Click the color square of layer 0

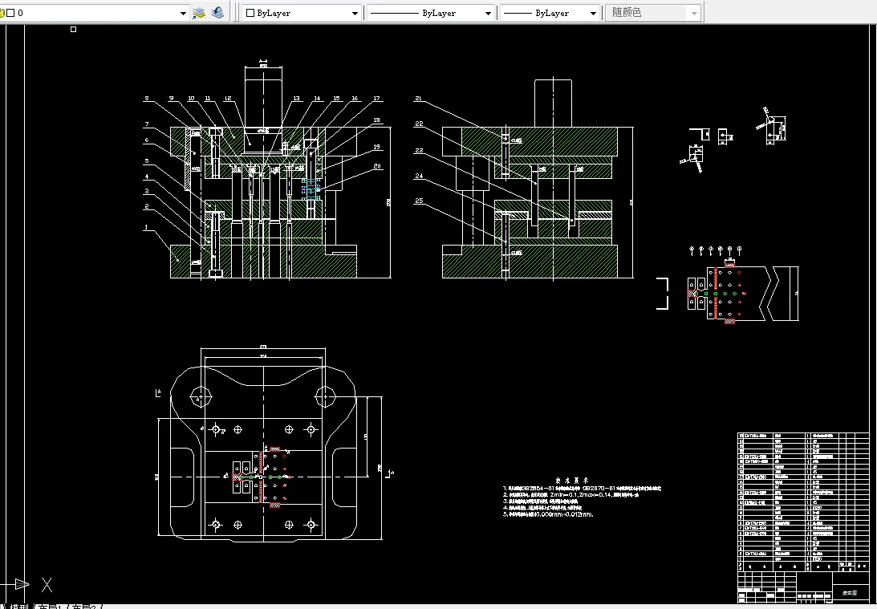[10, 13]
